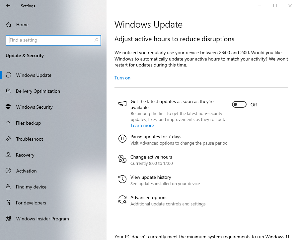Click the Learn more link
Viewport: 298px width, 240px height.
pyautogui.click(x=142, y=125)
